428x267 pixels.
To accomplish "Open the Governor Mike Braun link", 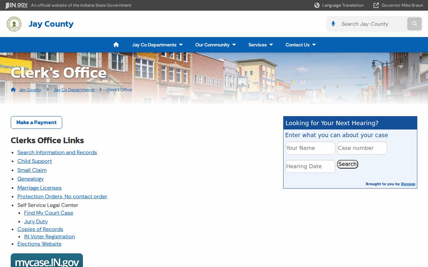I will [402, 5].
